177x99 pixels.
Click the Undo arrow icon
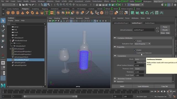30,5
